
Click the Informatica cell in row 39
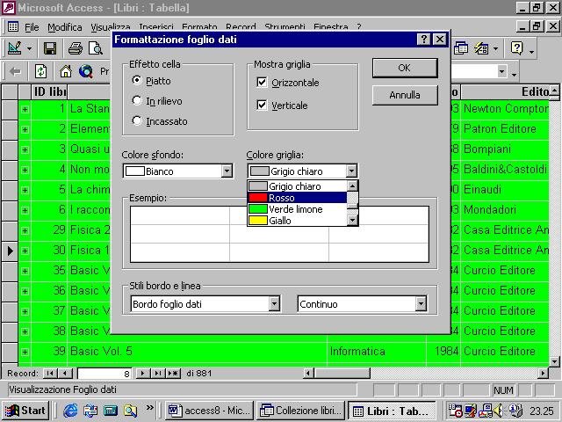click(x=377, y=352)
